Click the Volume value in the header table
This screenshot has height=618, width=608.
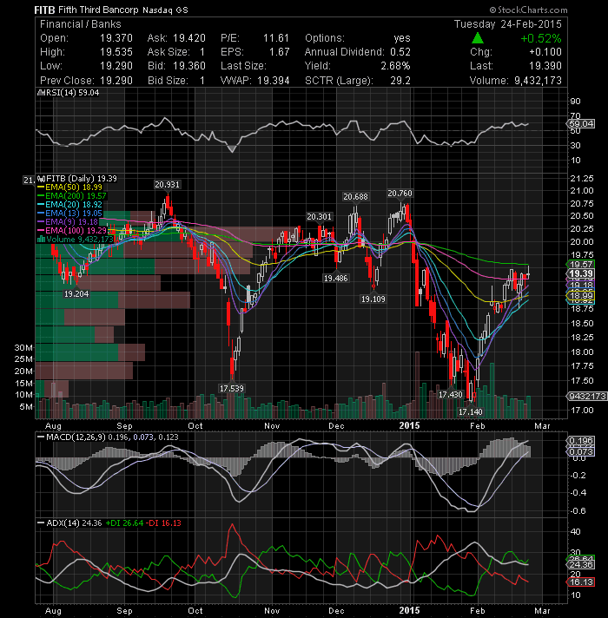click(538, 81)
